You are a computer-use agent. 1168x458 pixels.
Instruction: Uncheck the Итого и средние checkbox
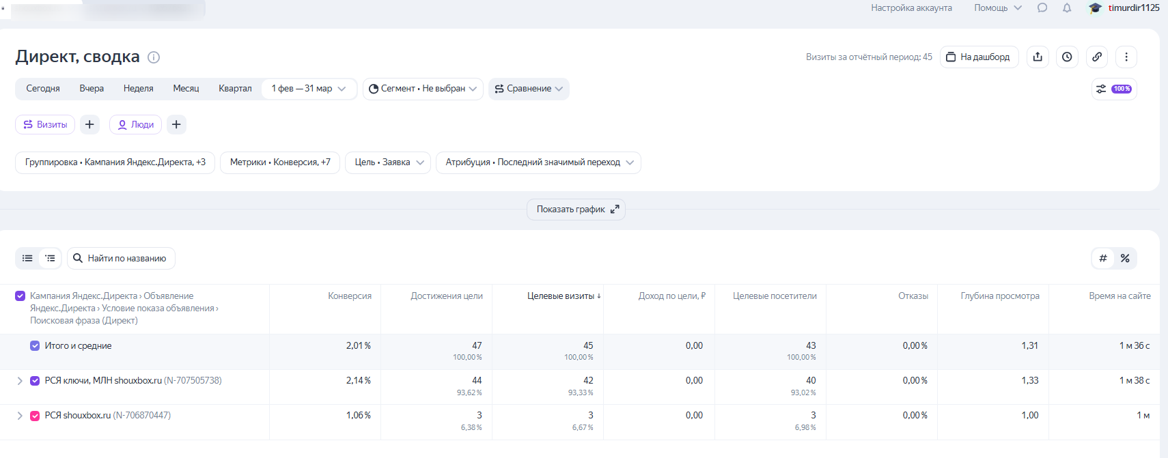tap(35, 346)
